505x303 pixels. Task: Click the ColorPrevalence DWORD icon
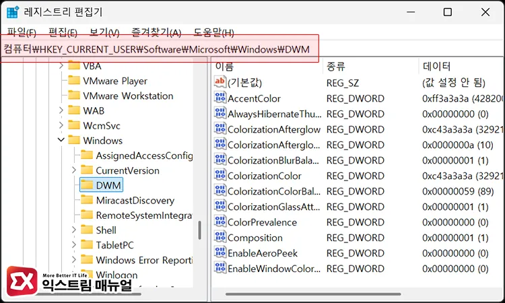220,222
